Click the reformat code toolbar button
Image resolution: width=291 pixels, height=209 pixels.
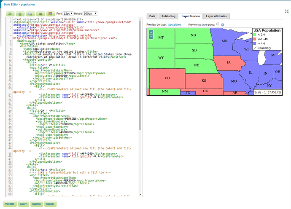coord(40,14)
